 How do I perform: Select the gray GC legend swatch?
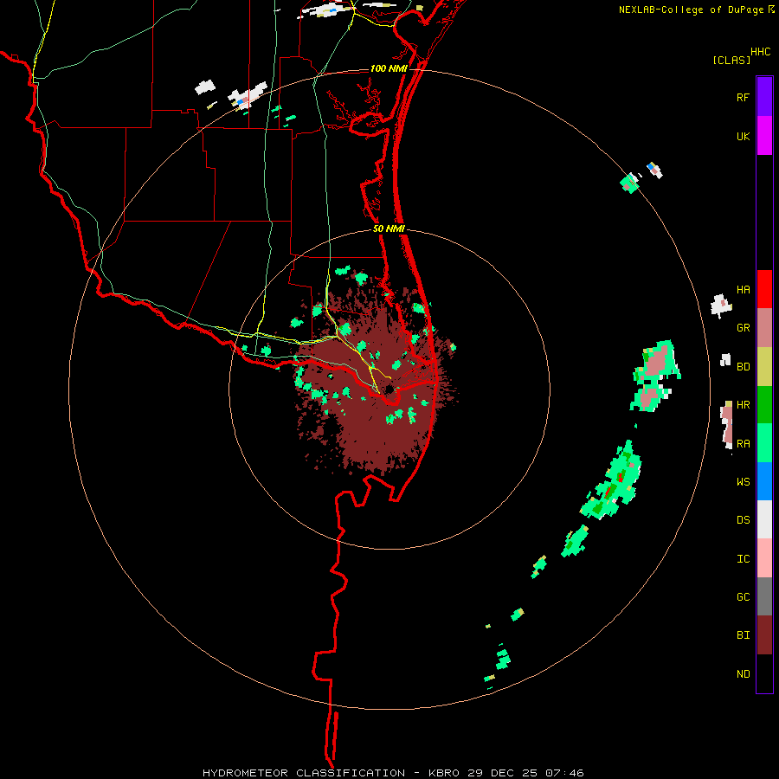tap(764, 596)
